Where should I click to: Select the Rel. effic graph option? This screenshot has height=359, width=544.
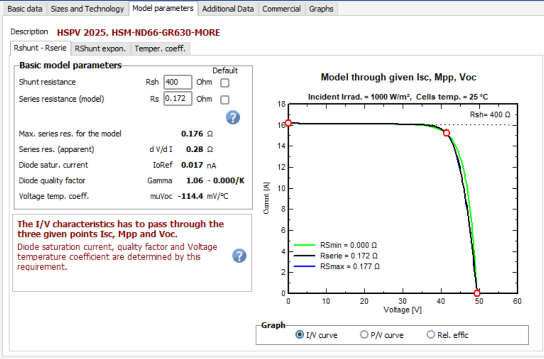pos(431,335)
